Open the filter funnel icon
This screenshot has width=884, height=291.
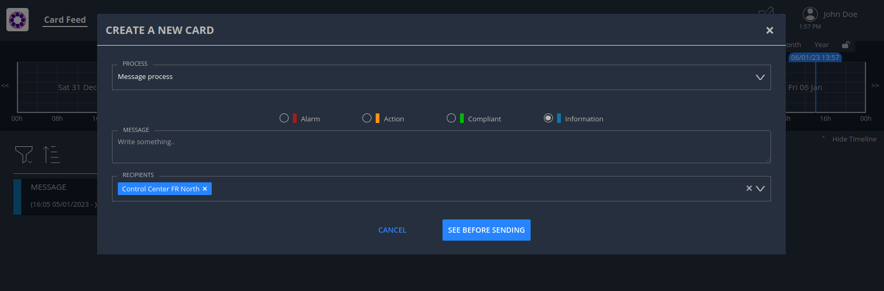pos(24,154)
